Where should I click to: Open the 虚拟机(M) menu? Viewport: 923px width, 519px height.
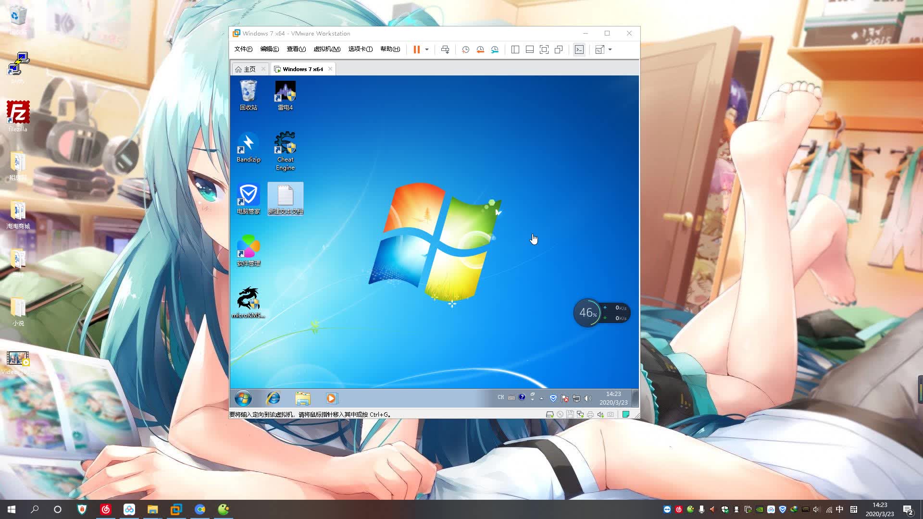click(327, 49)
